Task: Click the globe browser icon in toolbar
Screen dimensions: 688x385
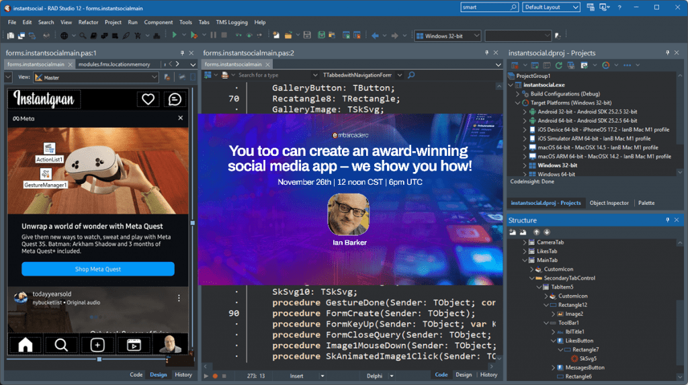Action: tap(64, 36)
